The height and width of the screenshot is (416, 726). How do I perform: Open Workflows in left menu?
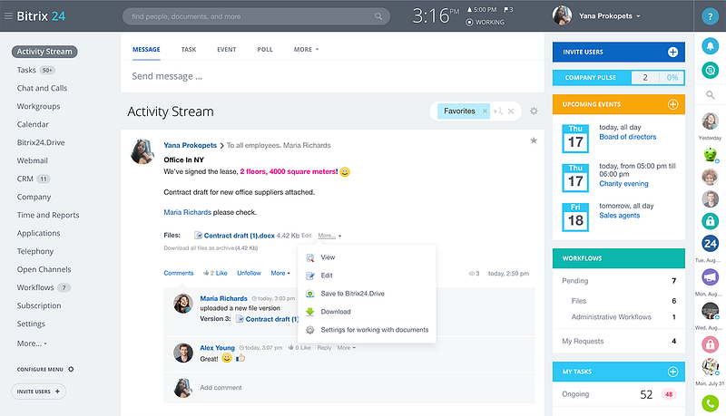pyautogui.click(x=35, y=287)
